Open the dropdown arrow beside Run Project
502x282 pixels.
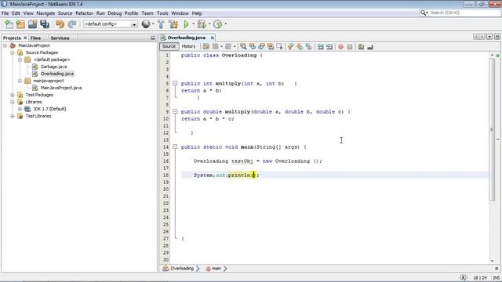[194, 24]
